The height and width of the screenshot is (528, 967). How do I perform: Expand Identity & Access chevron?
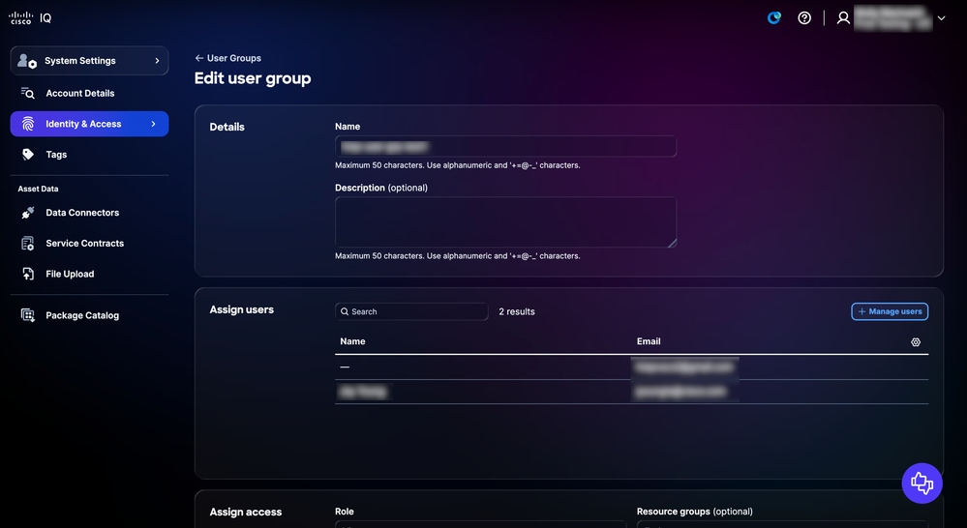tap(154, 124)
